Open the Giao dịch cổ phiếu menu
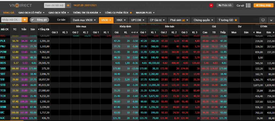 click(32, 12)
